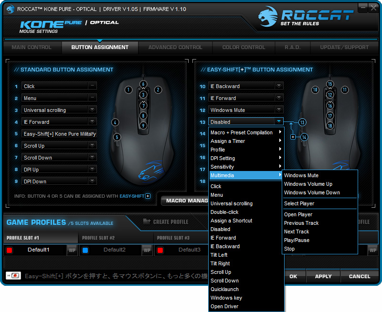Click Easy-Shift button marker 10
The height and width of the screenshot is (312, 382).
point(315,90)
